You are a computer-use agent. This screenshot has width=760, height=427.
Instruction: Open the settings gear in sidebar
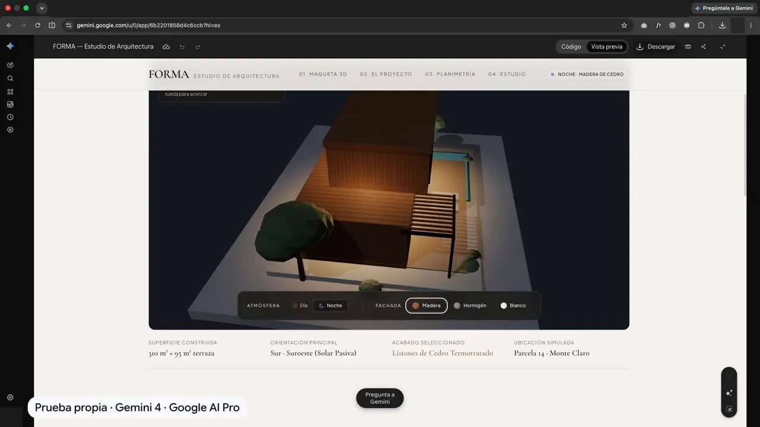point(10,397)
